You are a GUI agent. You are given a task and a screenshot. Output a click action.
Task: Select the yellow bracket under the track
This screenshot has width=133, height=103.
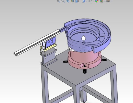tap(50, 48)
